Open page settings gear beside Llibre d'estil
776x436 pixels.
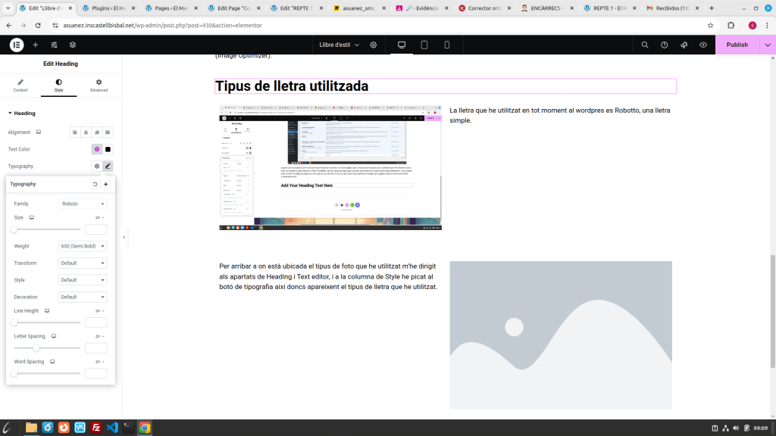point(373,45)
